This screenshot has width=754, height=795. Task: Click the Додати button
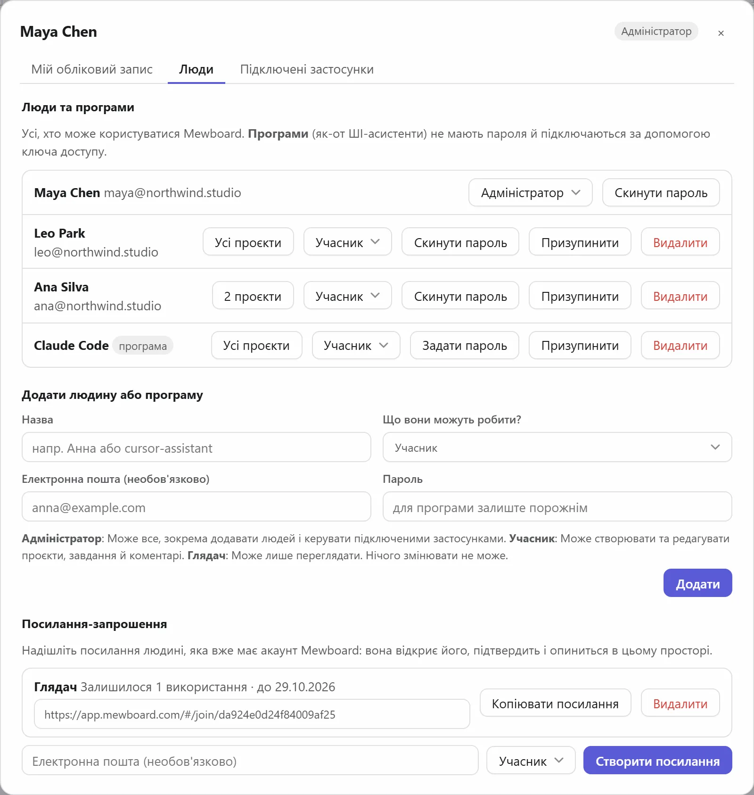697,583
